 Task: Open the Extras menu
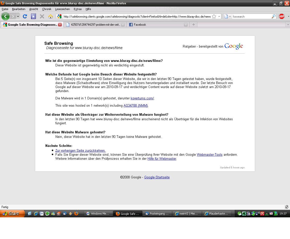78,9
